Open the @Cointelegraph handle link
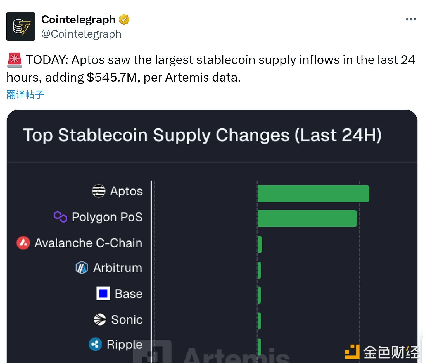 (81, 34)
